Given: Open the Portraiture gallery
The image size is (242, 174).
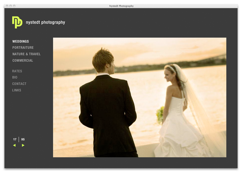Looking at the screenshot, I should click(23, 48).
